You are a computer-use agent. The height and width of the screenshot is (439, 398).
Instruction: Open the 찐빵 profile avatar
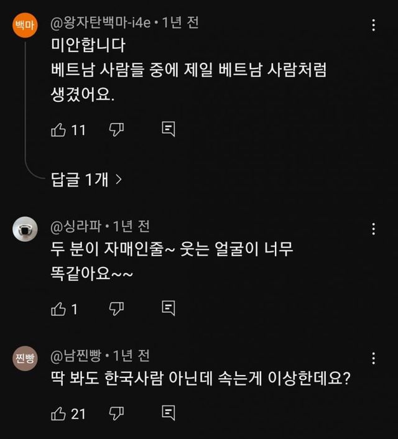tap(25, 359)
